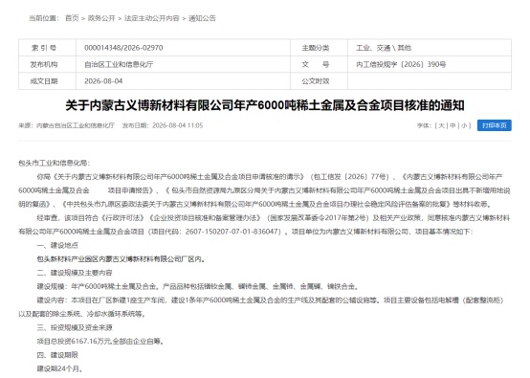Screen dimensions: 530x378
Task: Navigate to 通知公告 breadcrumb
Action: (202, 18)
